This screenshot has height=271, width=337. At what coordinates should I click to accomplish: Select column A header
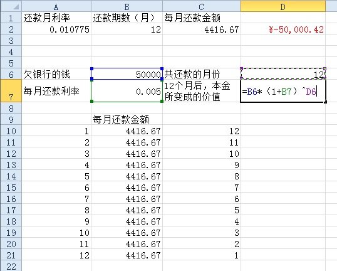tap(56, 6)
